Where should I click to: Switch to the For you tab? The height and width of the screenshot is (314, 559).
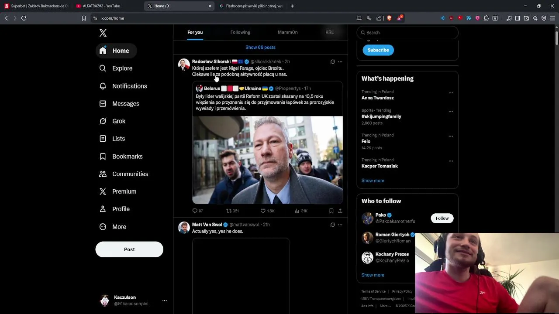point(195,32)
